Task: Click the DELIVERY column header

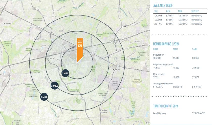Action: coord(195,11)
